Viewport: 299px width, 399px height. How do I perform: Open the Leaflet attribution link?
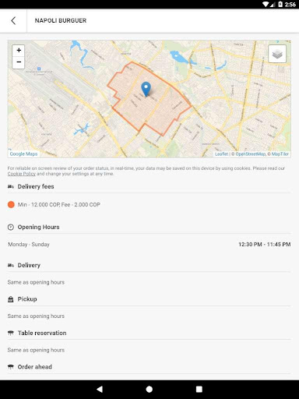tap(221, 154)
